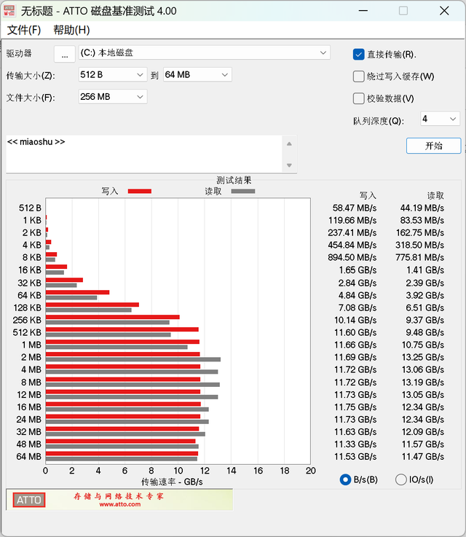Open the www.atto.com link in banner
466x537 pixels.
(119, 504)
